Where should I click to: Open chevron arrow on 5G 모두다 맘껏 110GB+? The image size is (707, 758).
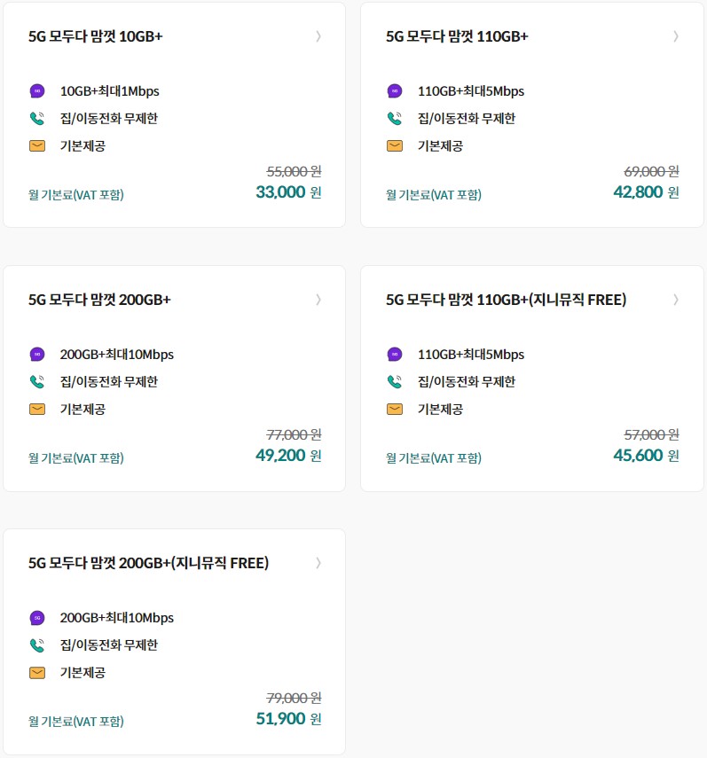click(676, 36)
